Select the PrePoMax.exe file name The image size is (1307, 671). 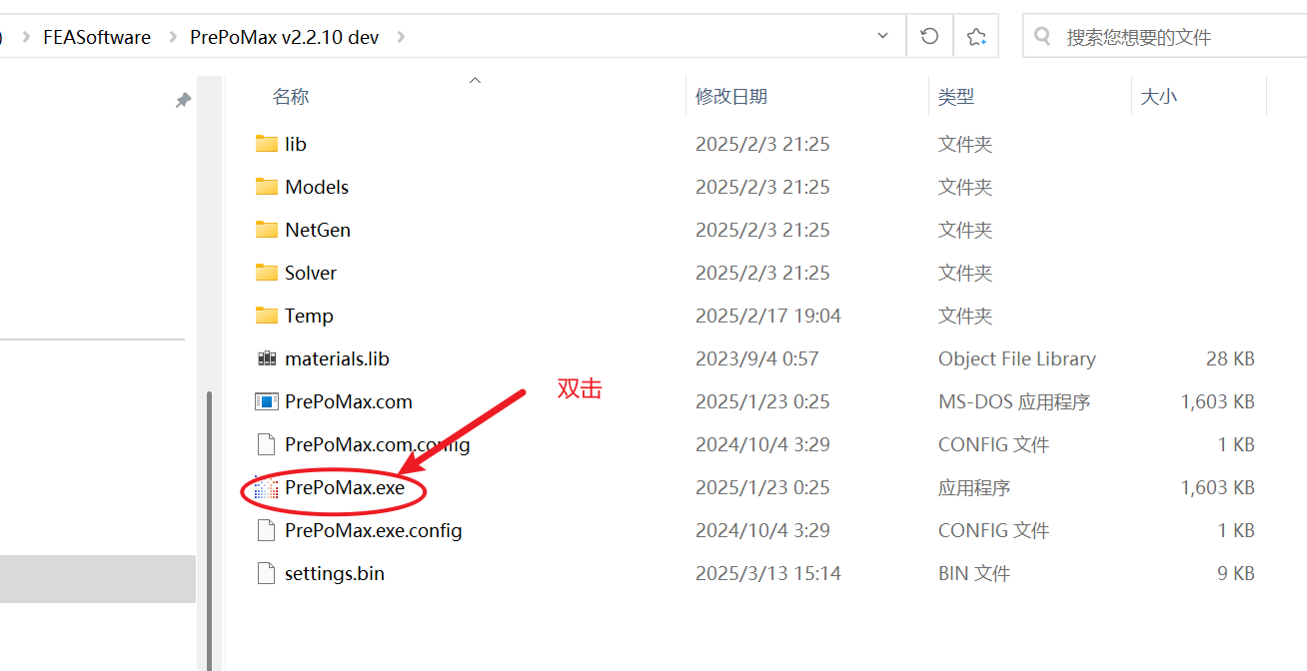click(x=345, y=487)
